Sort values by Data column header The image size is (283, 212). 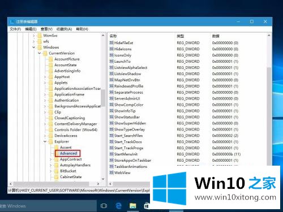[216, 36]
